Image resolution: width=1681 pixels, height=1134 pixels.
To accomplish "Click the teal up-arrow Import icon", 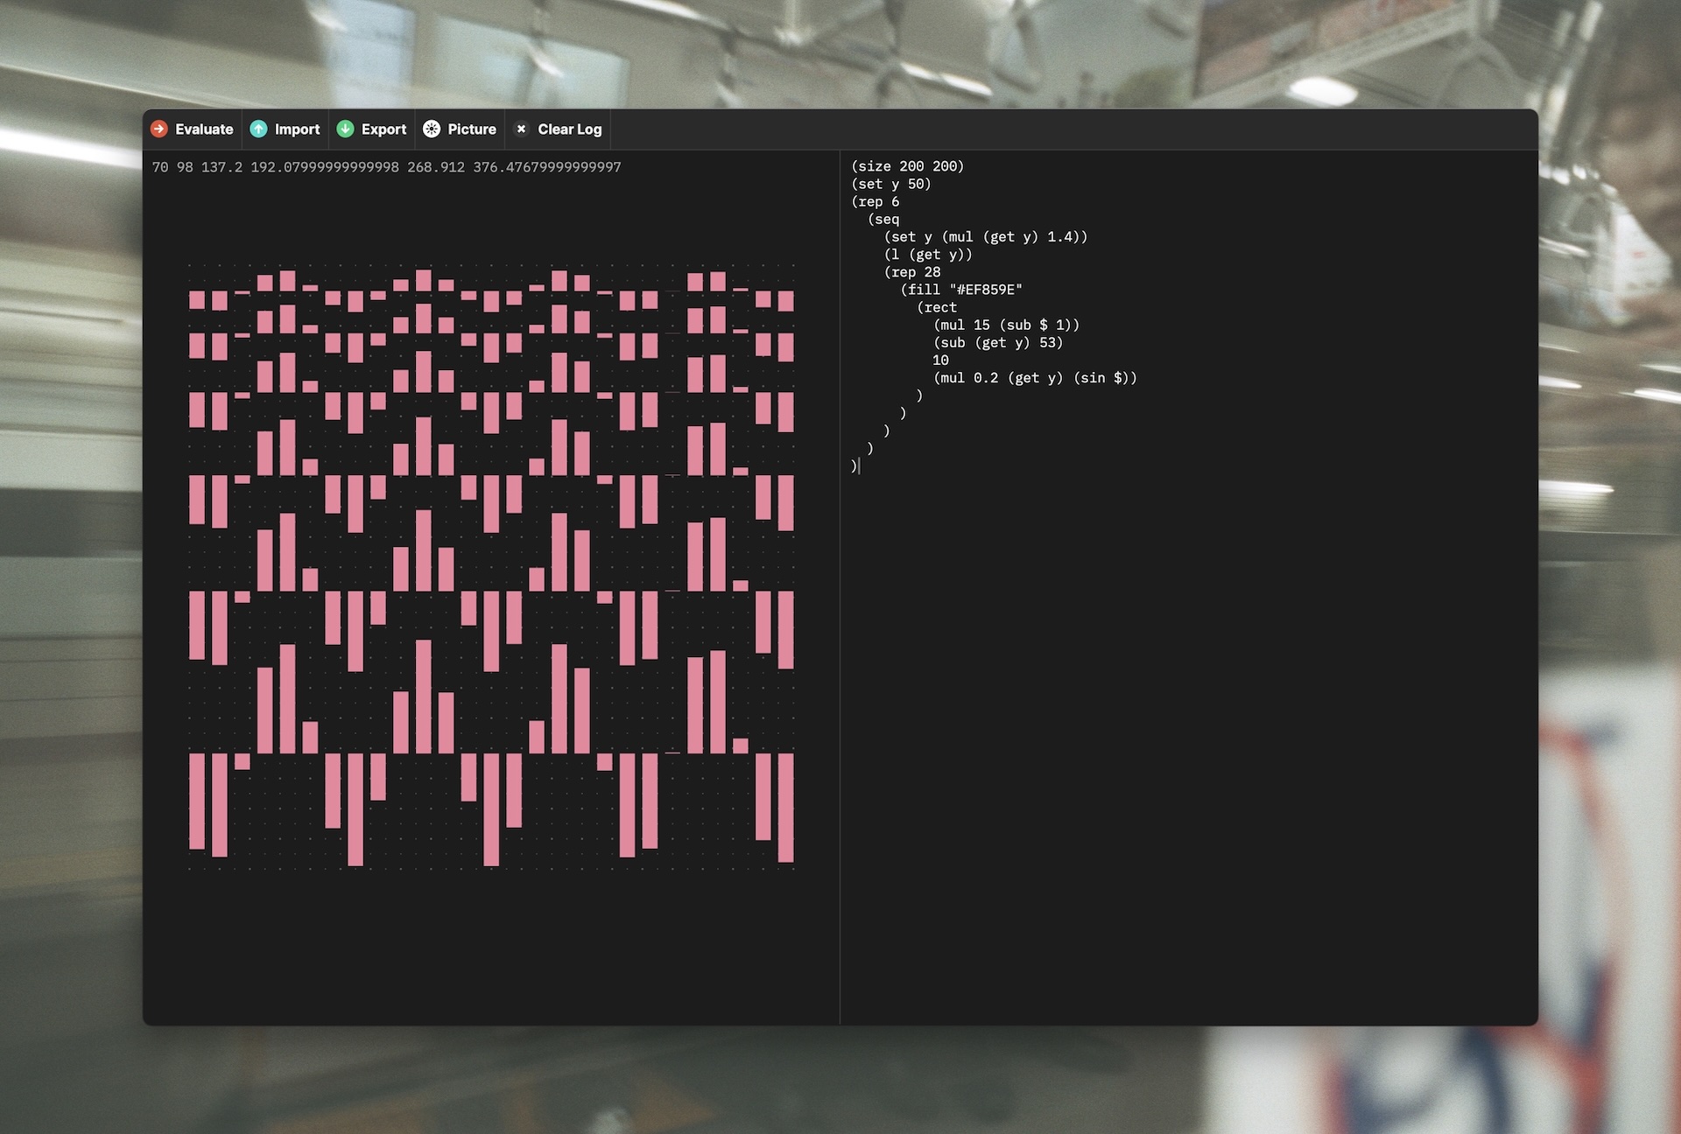I will click(x=258, y=129).
